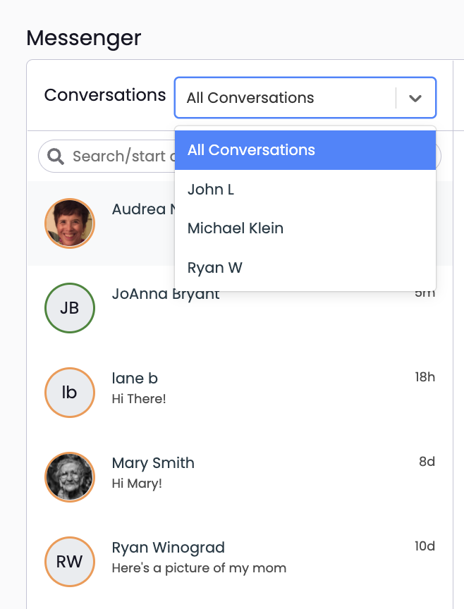The width and height of the screenshot is (464, 609).
Task: Open Audrea's profile photo avatar
Action: (x=70, y=223)
